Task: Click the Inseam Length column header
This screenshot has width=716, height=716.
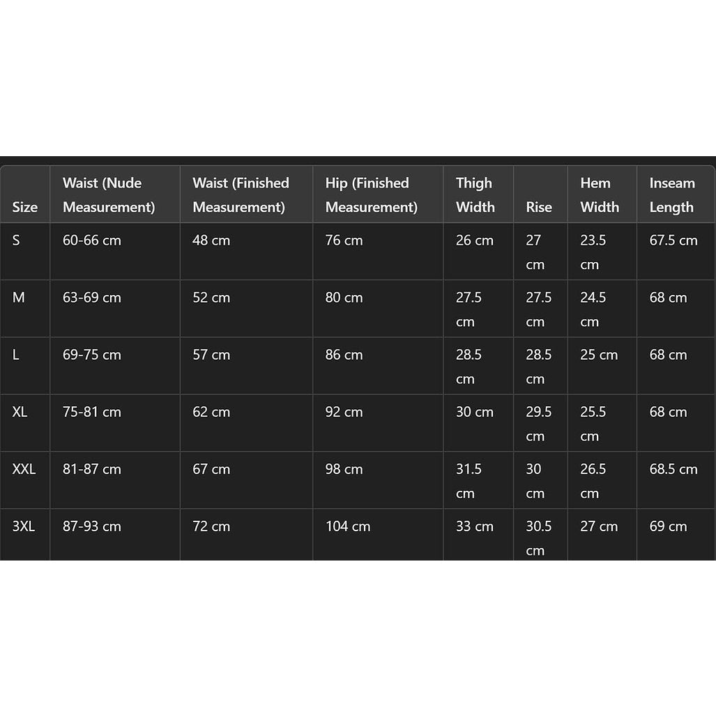Action: [672, 195]
